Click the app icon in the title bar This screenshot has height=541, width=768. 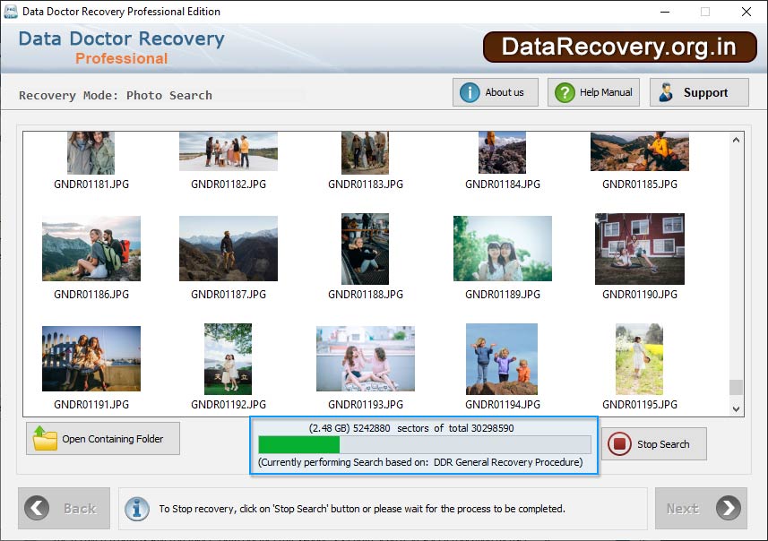pyautogui.click(x=10, y=12)
